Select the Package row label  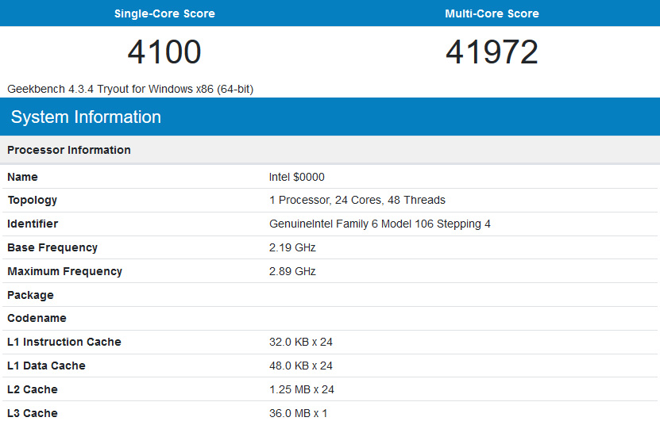pos(30,295)
